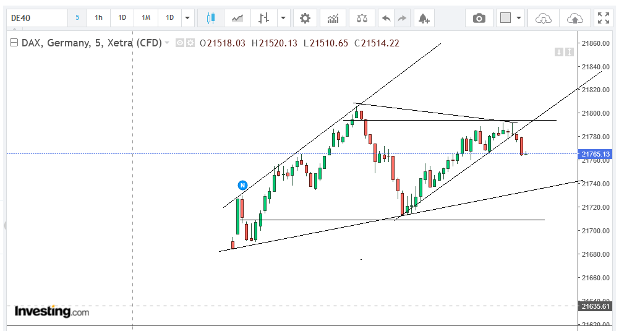Click the Investing.com logo
Viewport: 632px width, 331px height.
click(x=51, y=312)
